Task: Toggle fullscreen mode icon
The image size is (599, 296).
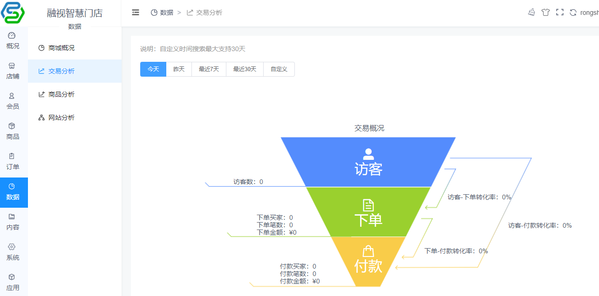Action: (560, 13)
